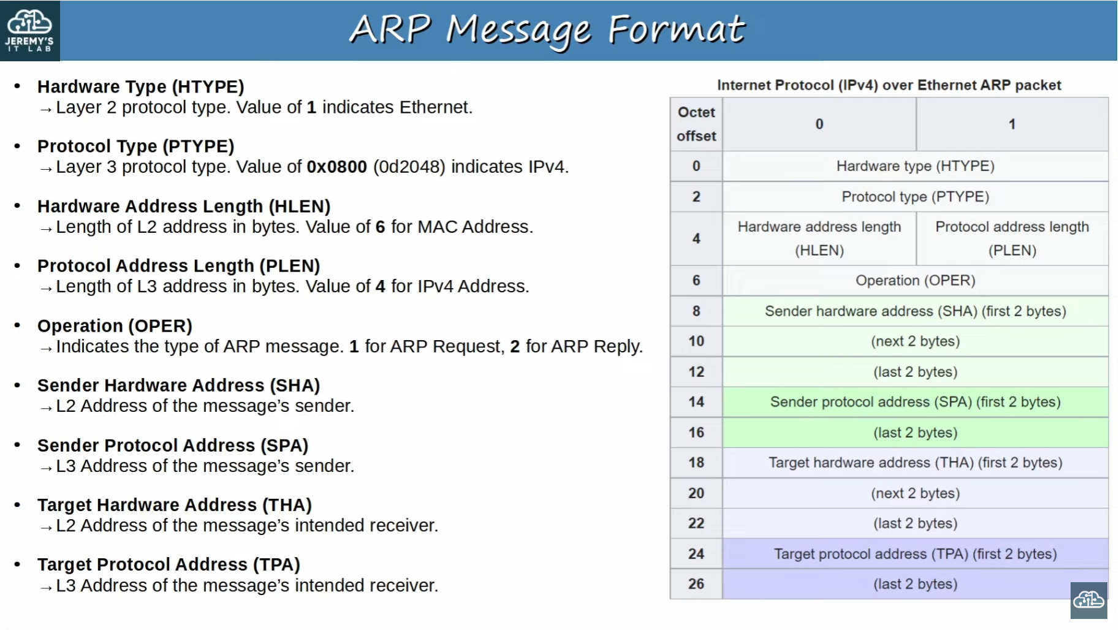Click '(next 2 bytes)' in the offset 10 row

916,341
